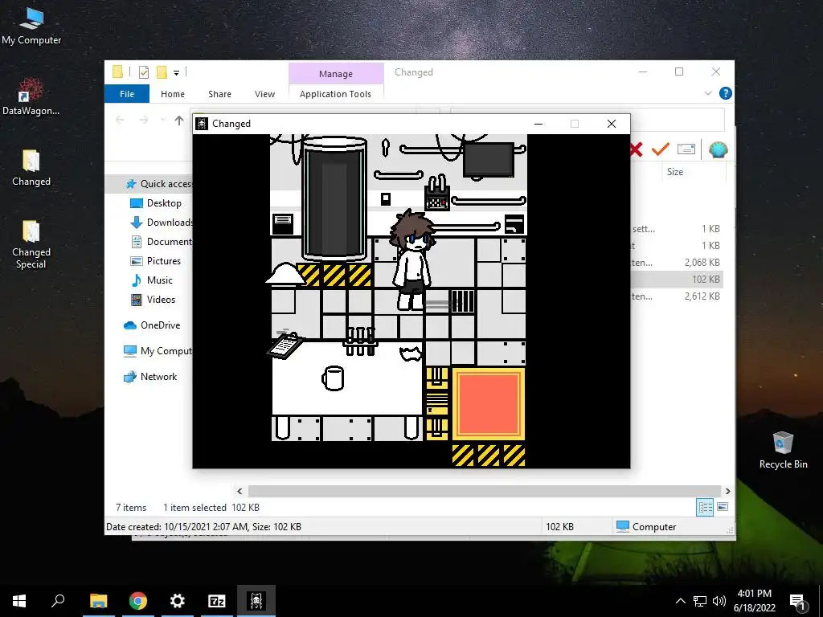Click the volume speaker tray icon
Screen dimensions: 823x617
pyautogui.click(x=719, y=601)
